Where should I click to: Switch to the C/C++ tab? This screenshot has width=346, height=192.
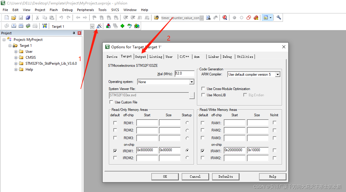point(184,57)
